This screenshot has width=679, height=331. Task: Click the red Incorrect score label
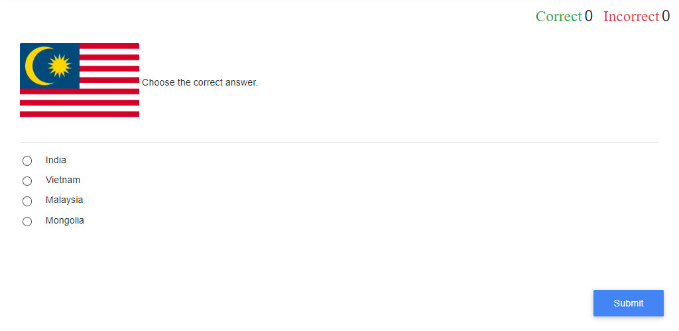631,17
